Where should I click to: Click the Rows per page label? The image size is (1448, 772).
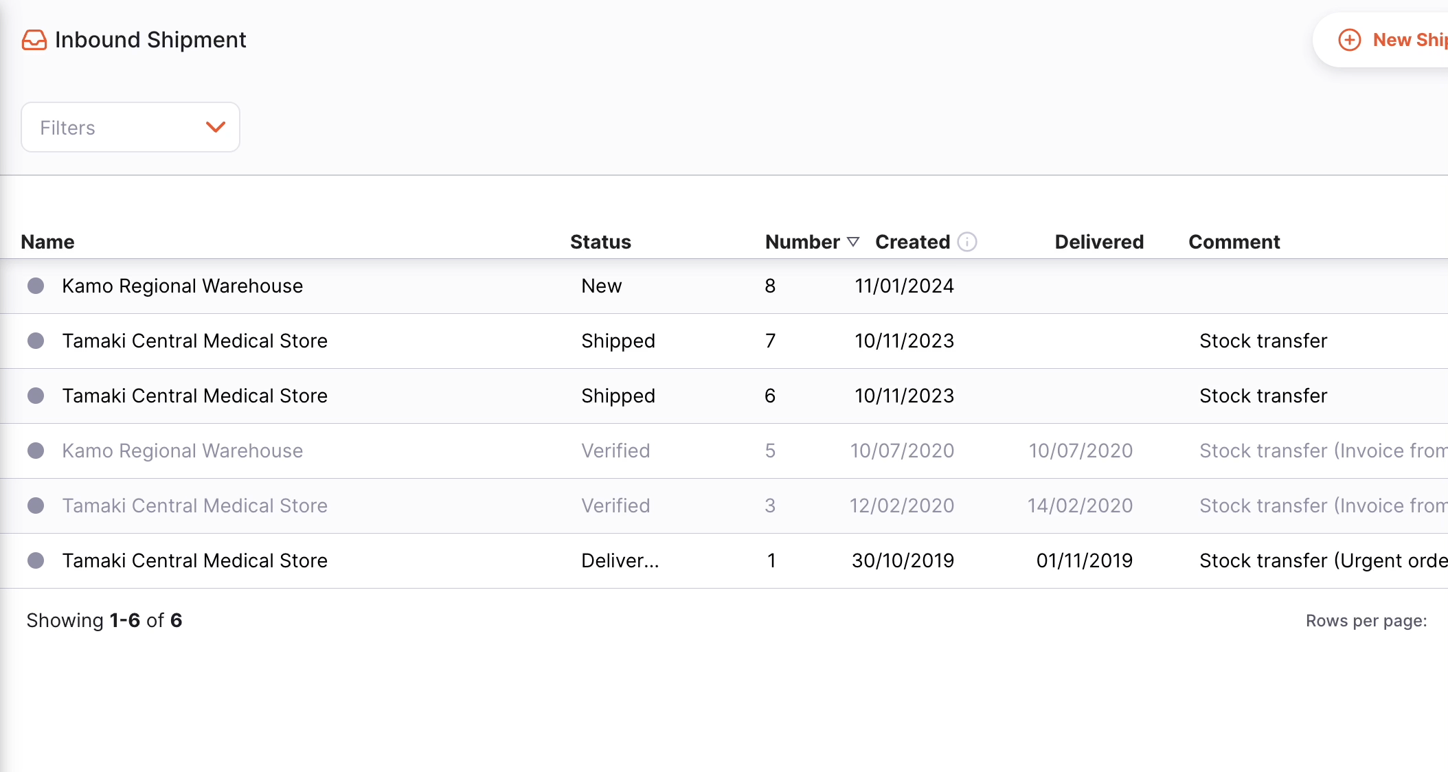[1366, 621]
